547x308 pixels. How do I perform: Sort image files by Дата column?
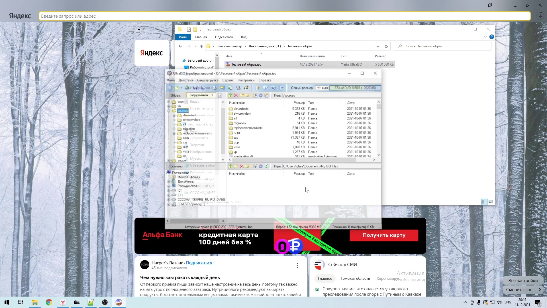click(351, 103)
